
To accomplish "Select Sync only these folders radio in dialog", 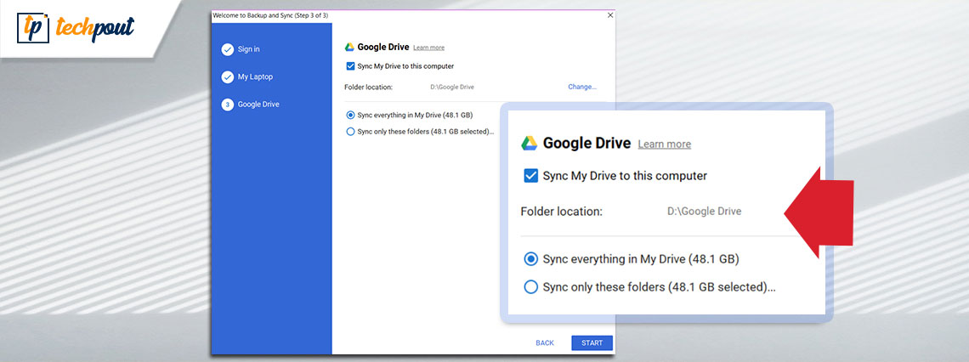I will coord(351,132).
